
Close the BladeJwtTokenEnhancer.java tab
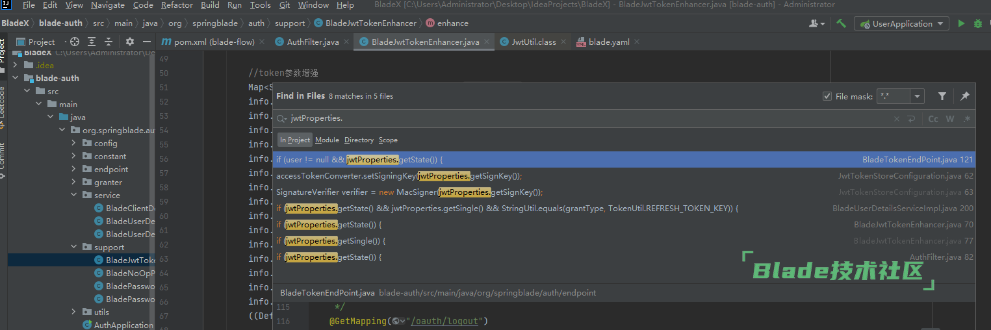pos(487,42)
